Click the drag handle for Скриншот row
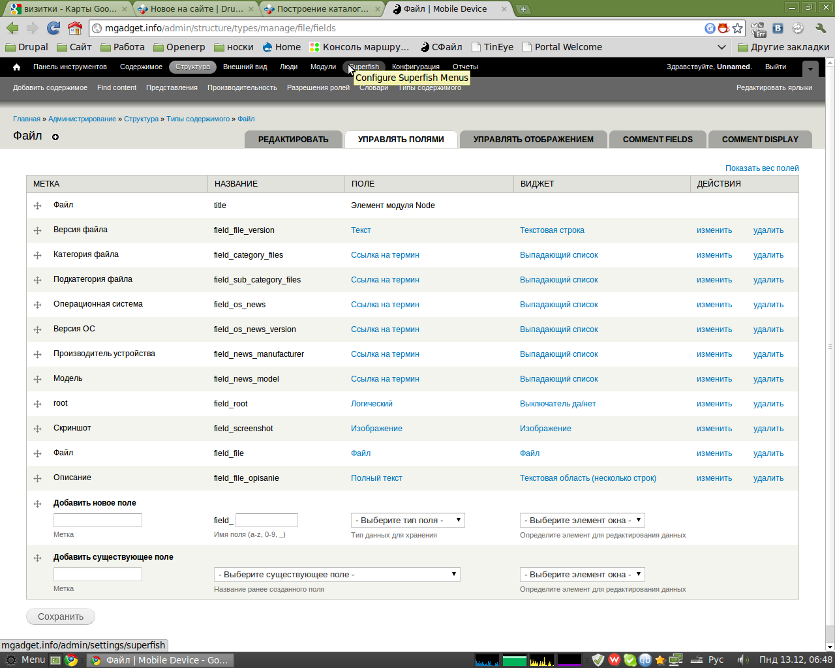Viewport: 835px width, 668px height. pos(37,429)
